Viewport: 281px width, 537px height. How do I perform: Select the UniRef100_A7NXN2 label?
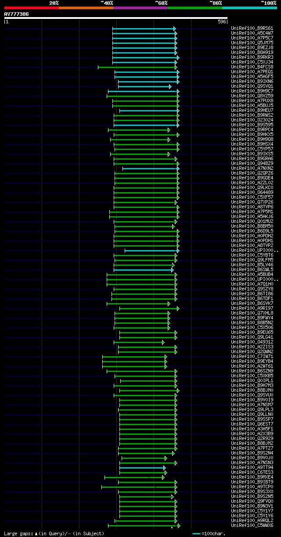point(252,168)
